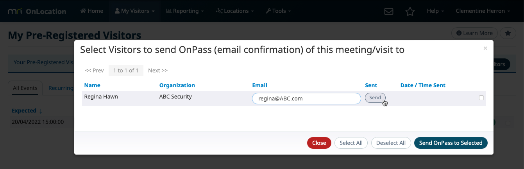Click the star favorites icon in navbar
Screen dimensions: 524x169
click(x=410, y=11)
